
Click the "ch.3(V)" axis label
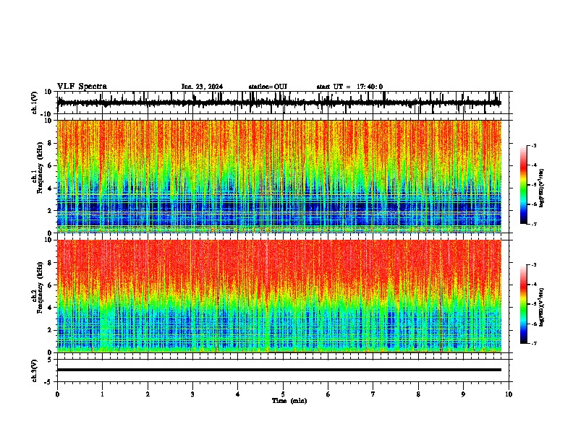click(x=34, y=371)
